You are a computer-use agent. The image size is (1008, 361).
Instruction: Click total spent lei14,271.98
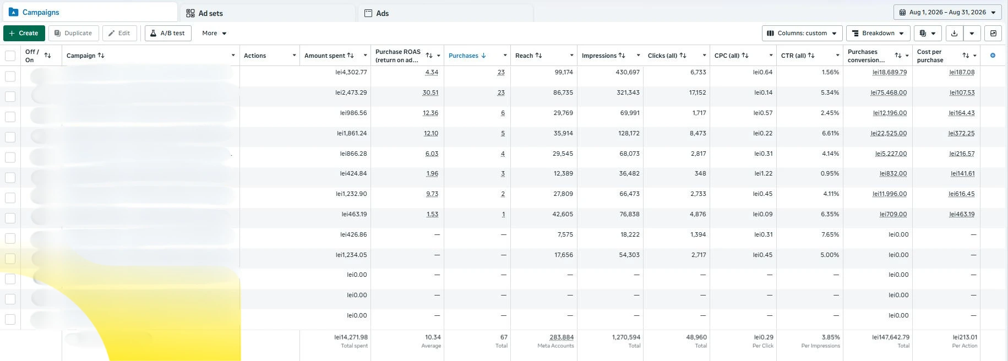(351, 337)
